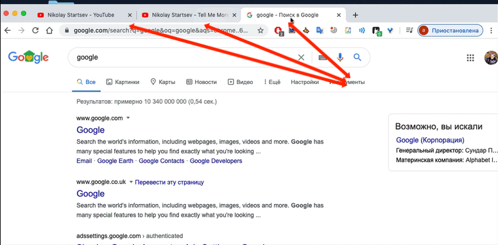Open the Google Contacts sitelink
Viewport: 498px width, 245px height.
click(x=162, y=161)
